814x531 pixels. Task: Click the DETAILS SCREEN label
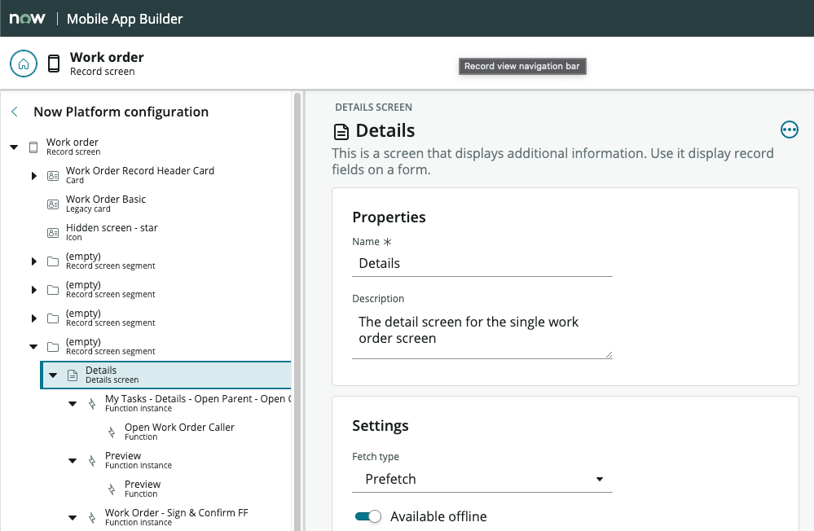pos(373,107)
